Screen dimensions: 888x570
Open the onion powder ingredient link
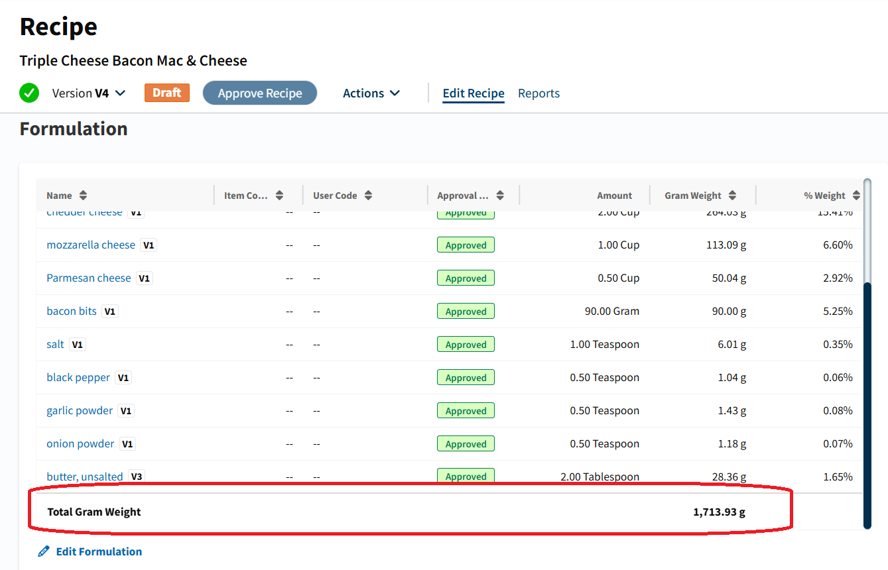click(80, 443)
